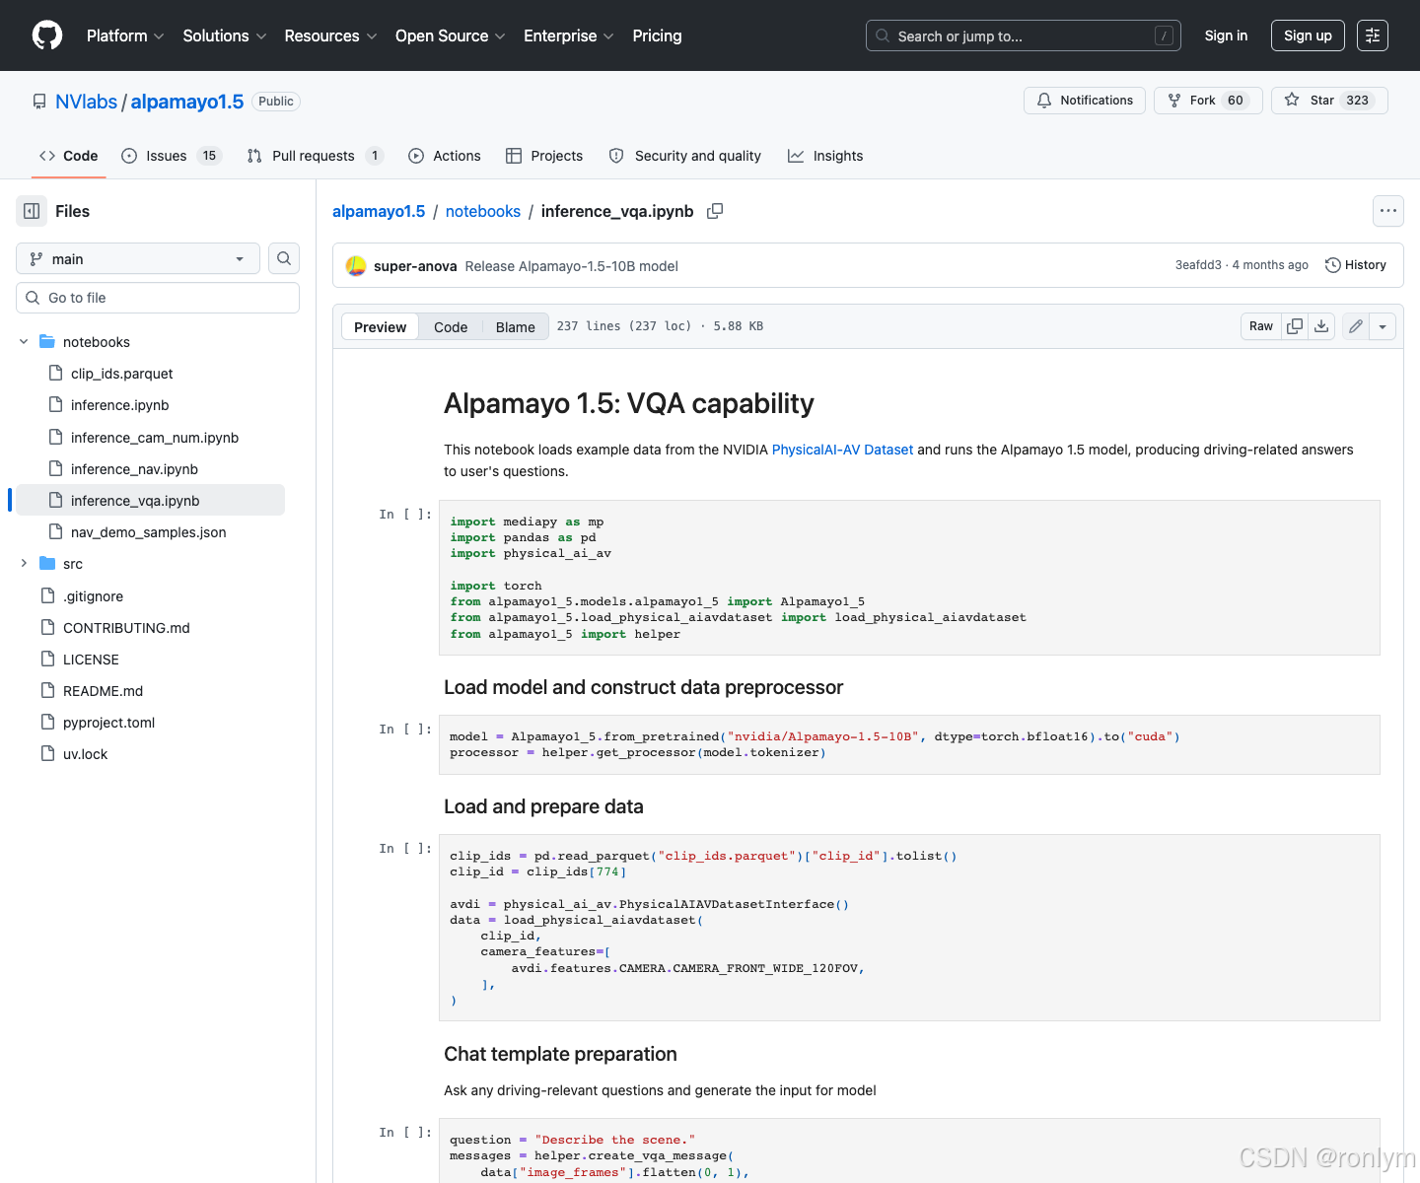Download the raw file icon

coord(1321,326)
